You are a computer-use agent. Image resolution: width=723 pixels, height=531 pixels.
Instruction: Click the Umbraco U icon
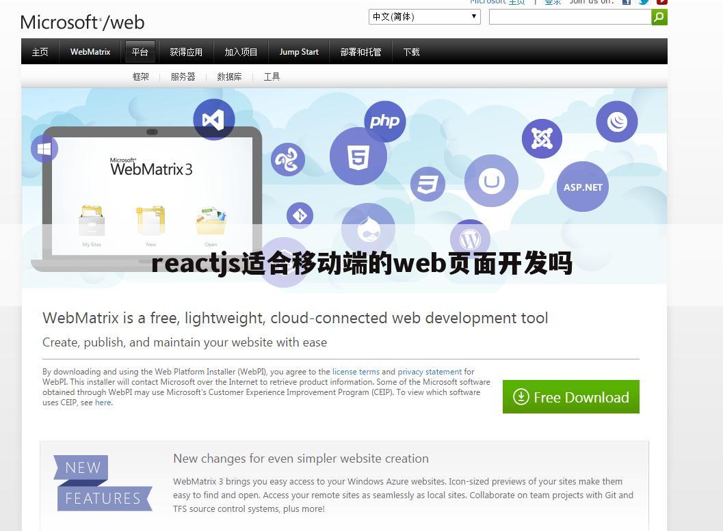(x=491, y=181)
